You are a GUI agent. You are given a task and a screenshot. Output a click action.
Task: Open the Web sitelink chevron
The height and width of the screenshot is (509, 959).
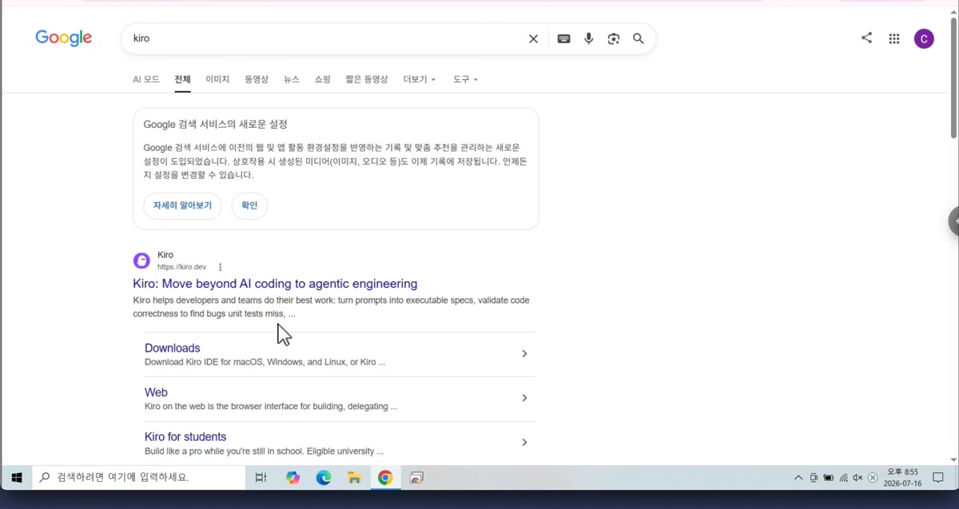pyautogui.click(x=524, y=398)
